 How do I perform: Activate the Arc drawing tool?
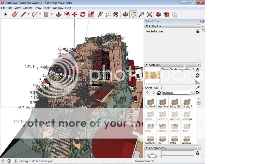(x=34, y=15)
